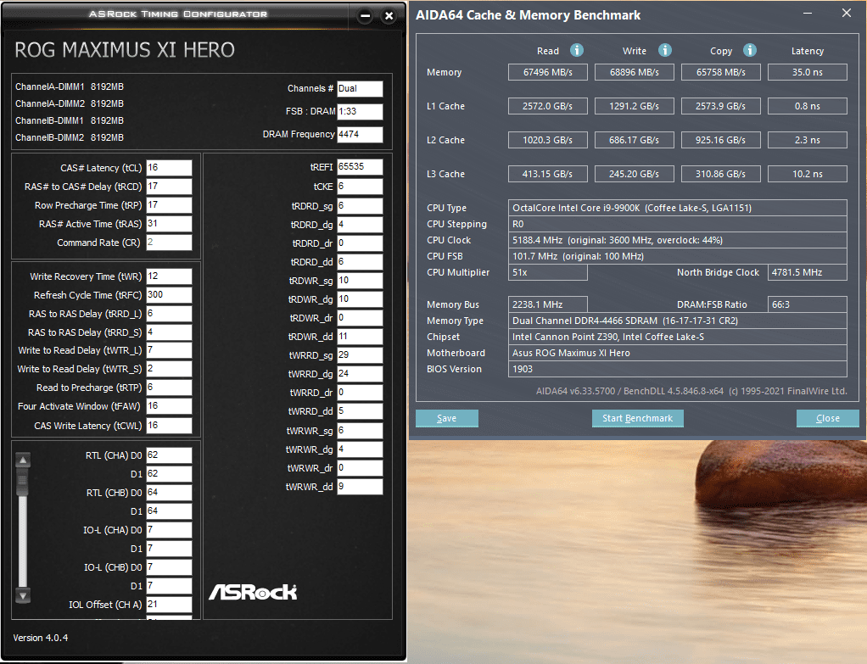This screenshot has width=867, height=664.
Task: Click the L2 Cache Write value 686.17 GB/s
Action: pos(635,140)
